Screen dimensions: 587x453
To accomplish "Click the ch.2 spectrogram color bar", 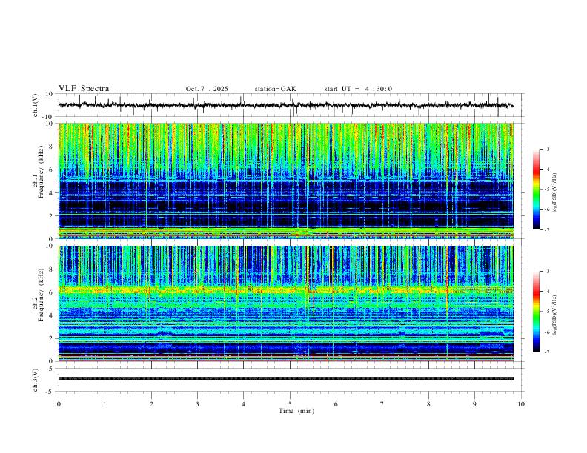I will [536, 312].
